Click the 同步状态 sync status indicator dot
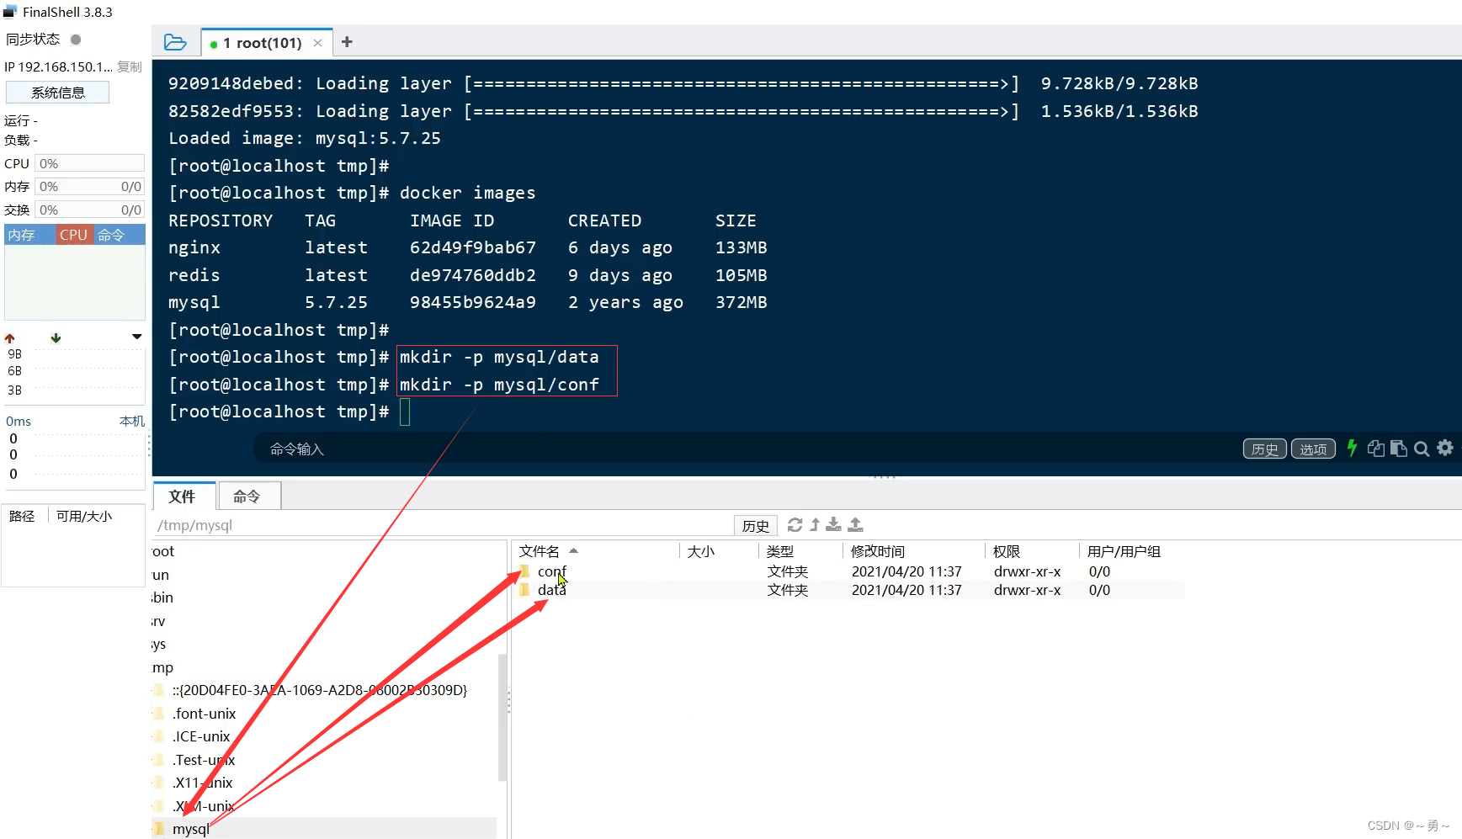The image size is (1462, 839). coord(76,40)
